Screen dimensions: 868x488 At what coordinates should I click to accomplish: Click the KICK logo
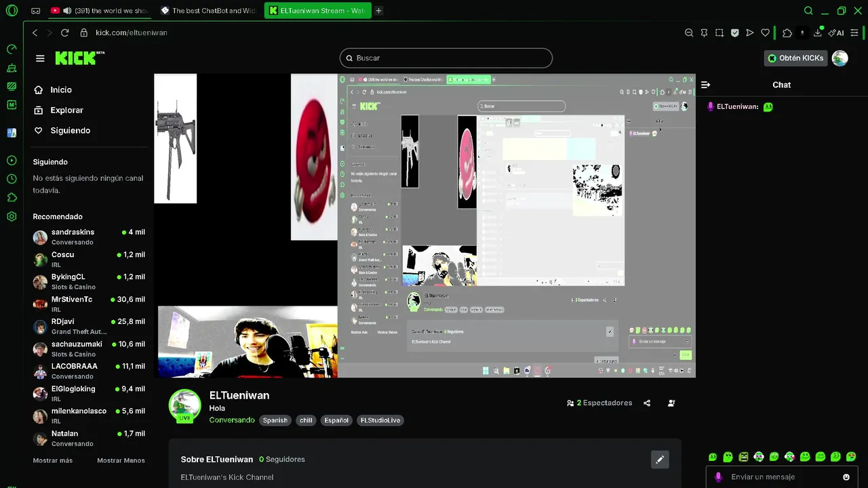pyautogui.click(x=79, y=58)
